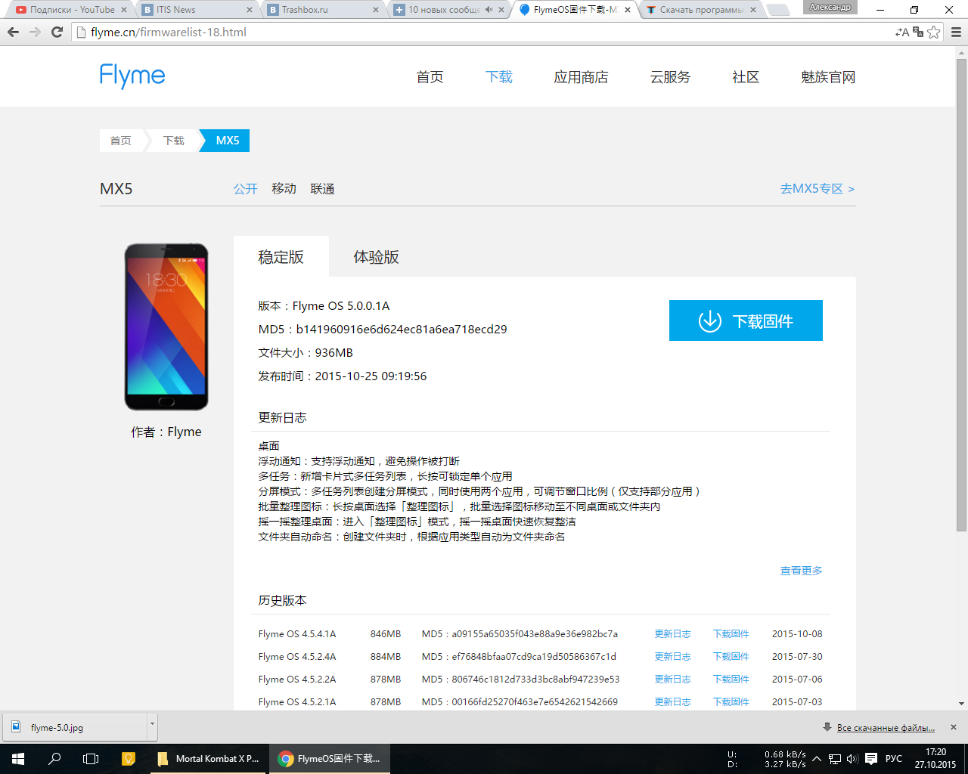Image resolution: width=968 pixels, height=774 pixels.
Task: Click the 下载 breadcrumb
Action: (x=174, y=141)
